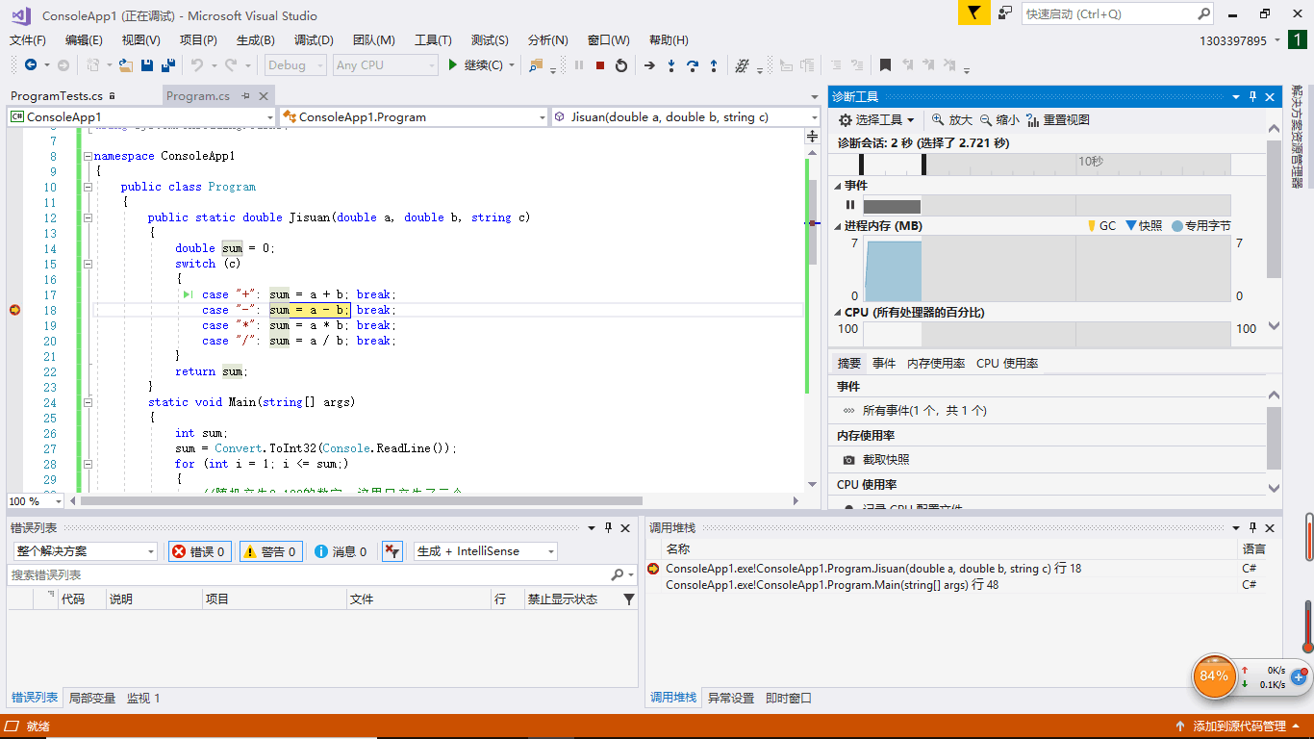1314x739 pixels.
Task: Switch to 即时窗口 tab
Action: pyautogui.click(x=789, y=698)
